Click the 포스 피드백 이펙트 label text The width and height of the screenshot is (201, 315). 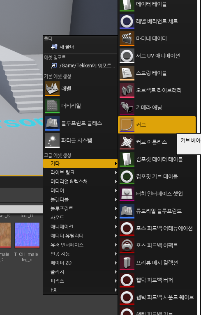157,246
